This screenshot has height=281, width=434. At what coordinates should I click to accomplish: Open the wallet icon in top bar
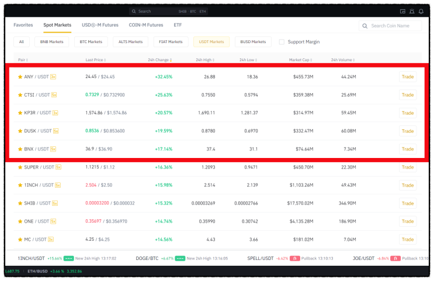point(402,11)
